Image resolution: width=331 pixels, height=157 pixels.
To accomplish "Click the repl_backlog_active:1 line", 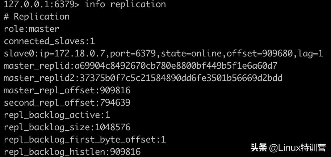I will click(57, 115).
